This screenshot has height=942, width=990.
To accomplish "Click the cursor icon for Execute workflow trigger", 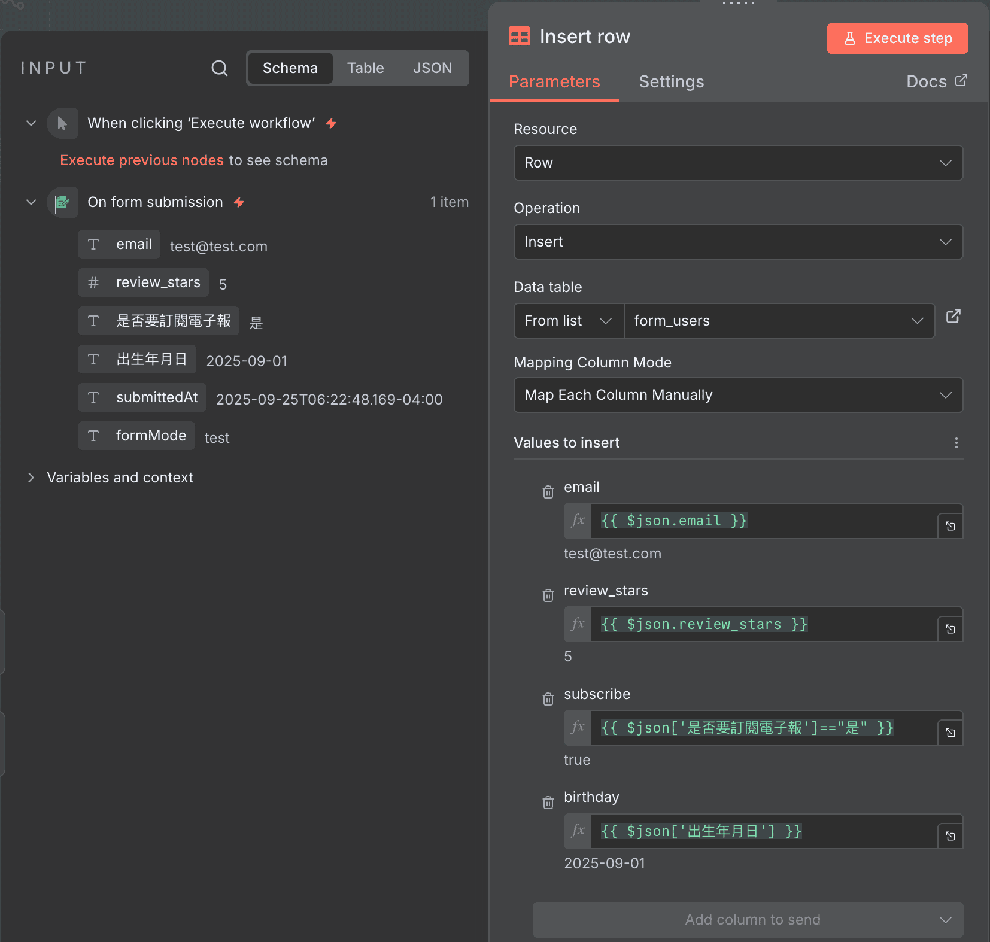I will pos(62,123).
